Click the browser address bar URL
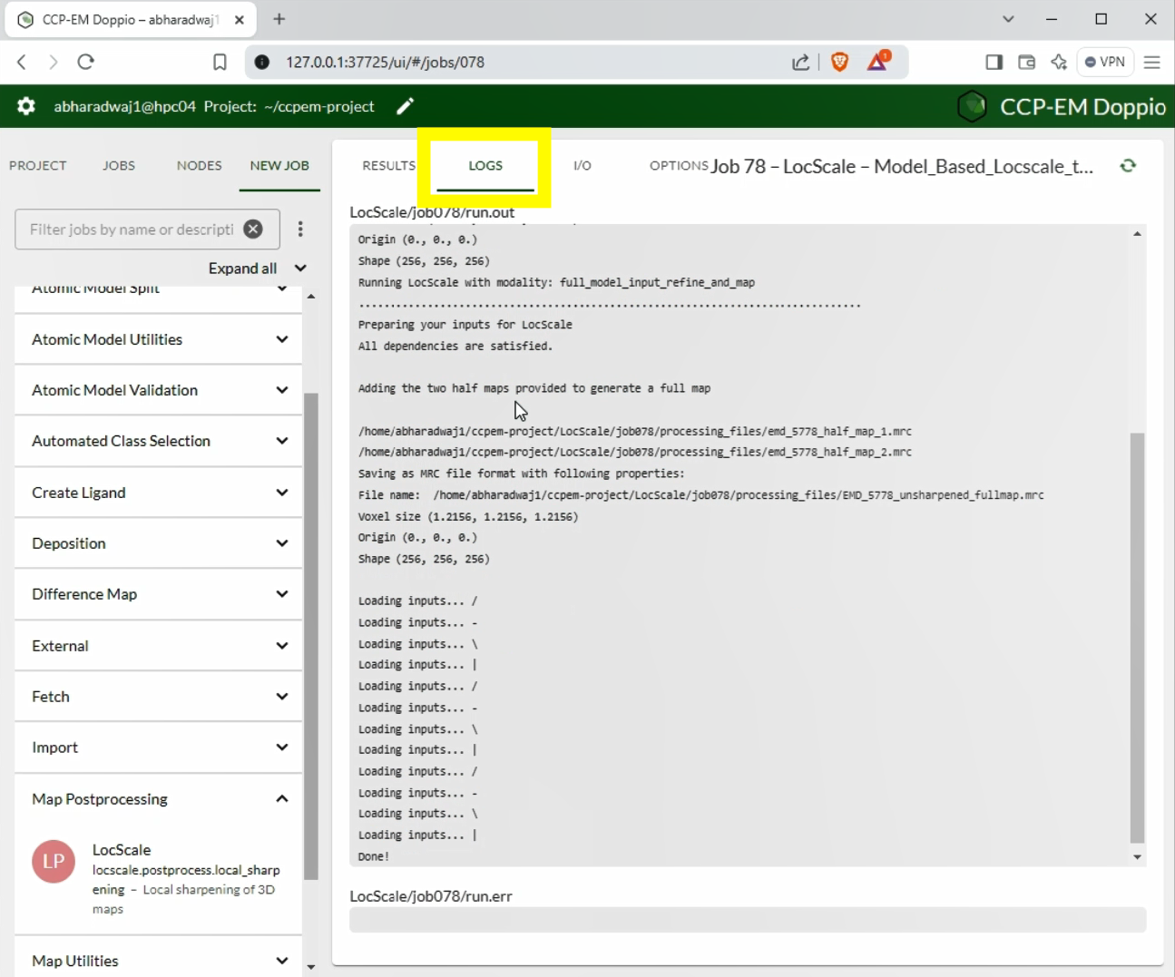The image size is (1175, 977). (386, 62)
